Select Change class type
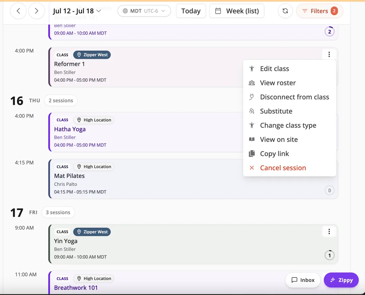This screenshot has width=365, height=295. click(x=289, y=125)
